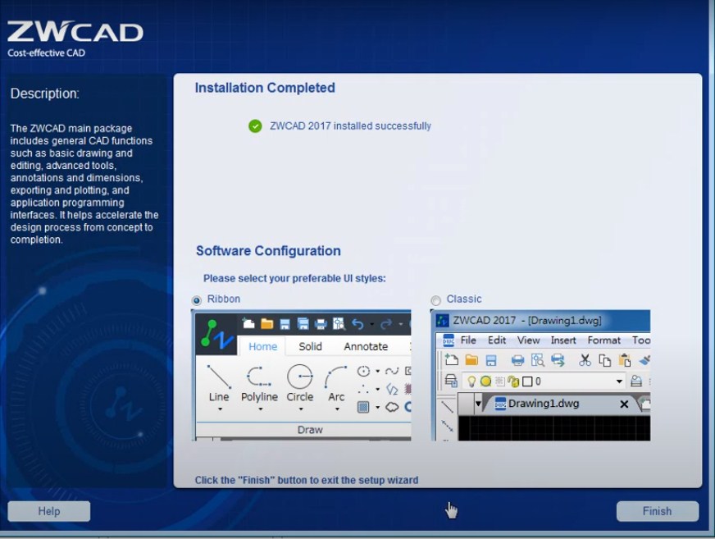Open Solid tab in Ribbon preview
The width and height of the screenshot is (715, 539).
311,346
